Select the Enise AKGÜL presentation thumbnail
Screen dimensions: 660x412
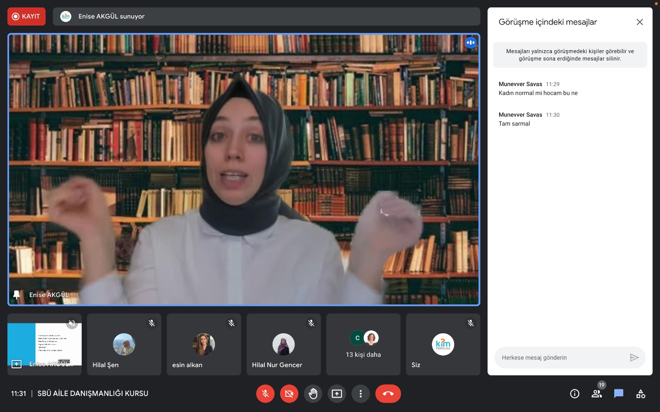click(x=45, y=344)
